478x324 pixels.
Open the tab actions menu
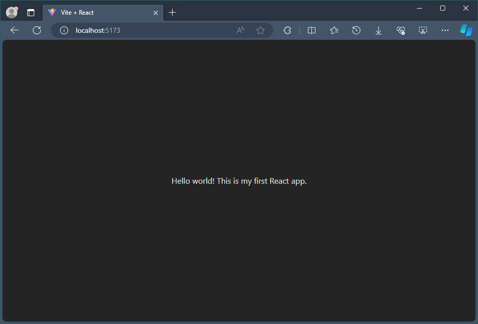[31, 12]
